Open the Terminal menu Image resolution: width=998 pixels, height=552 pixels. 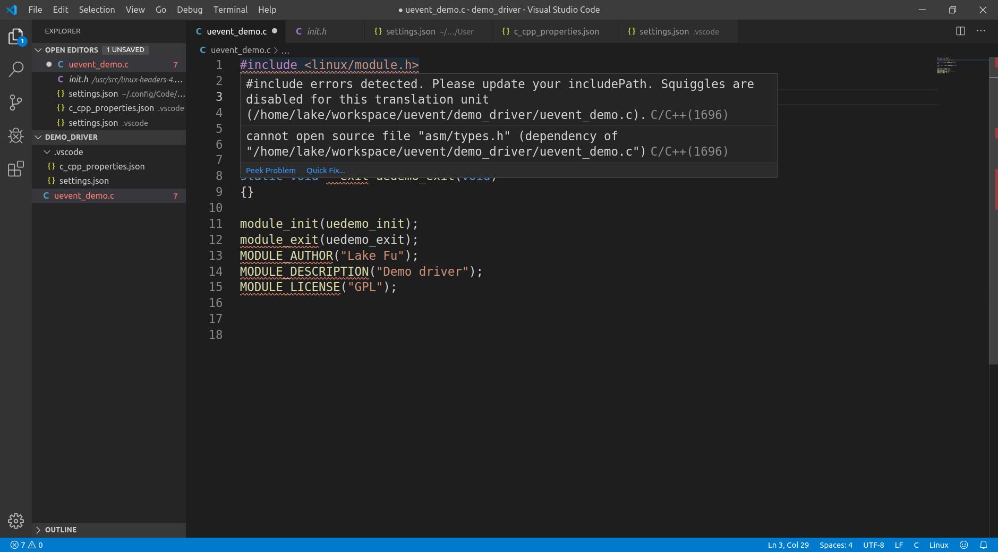click(230, 10)
